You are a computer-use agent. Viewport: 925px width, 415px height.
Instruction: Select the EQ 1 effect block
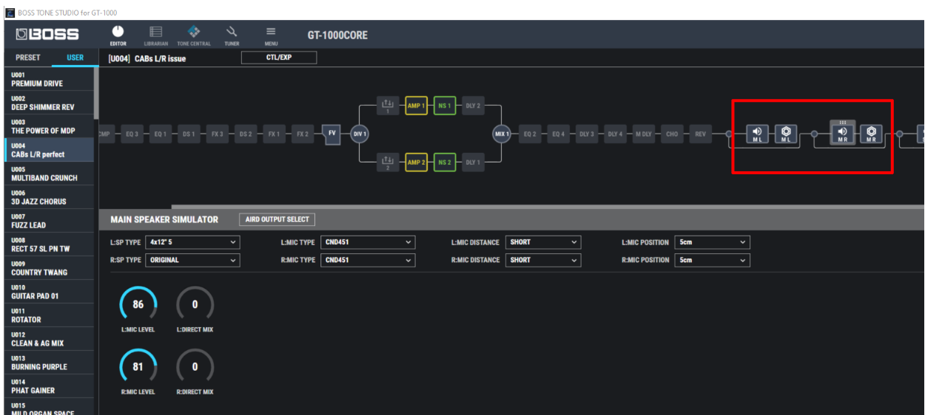point(160,134)
